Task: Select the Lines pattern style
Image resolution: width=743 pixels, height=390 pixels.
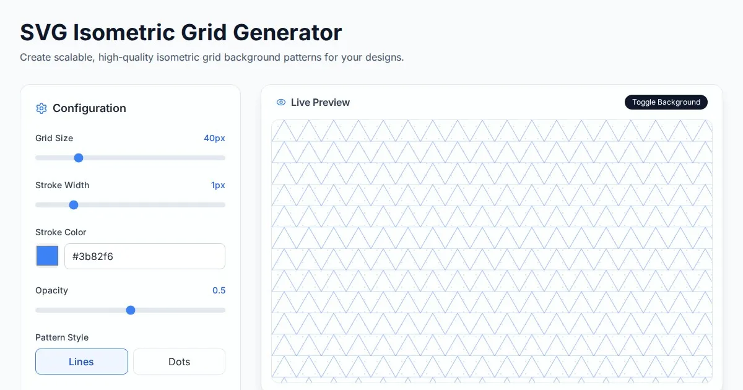Action: (x=82, y=362)
